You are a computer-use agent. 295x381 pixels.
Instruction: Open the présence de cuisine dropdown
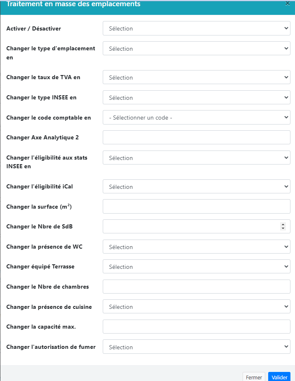196,307
